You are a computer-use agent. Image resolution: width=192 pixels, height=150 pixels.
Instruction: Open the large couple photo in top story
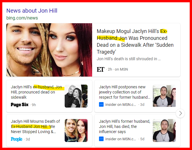[49, 50]
